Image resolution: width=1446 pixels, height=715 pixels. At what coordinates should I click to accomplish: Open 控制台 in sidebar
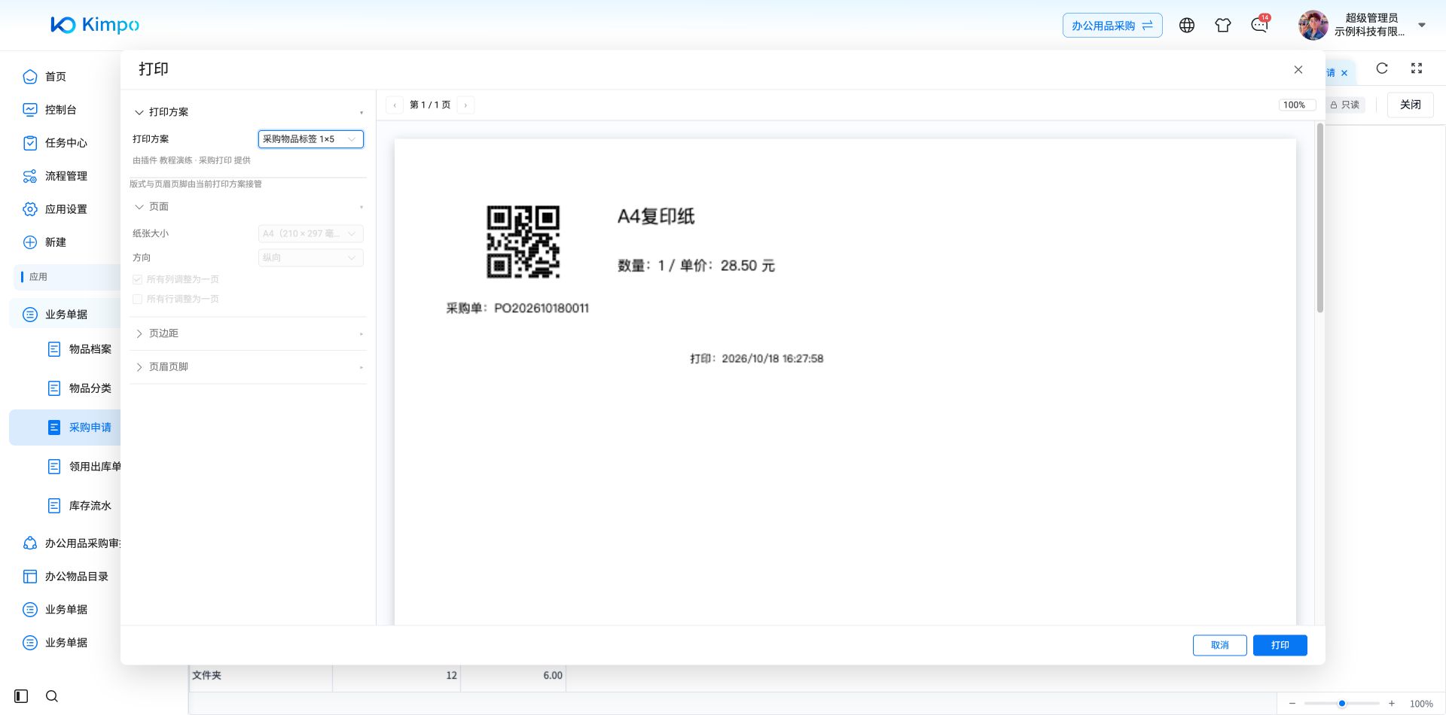click(60, 110)
